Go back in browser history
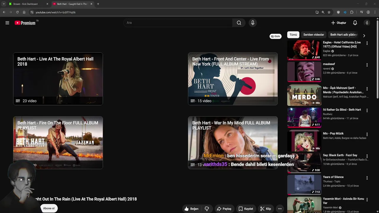This screenshot has height=213, width=379. pos(4,12)
